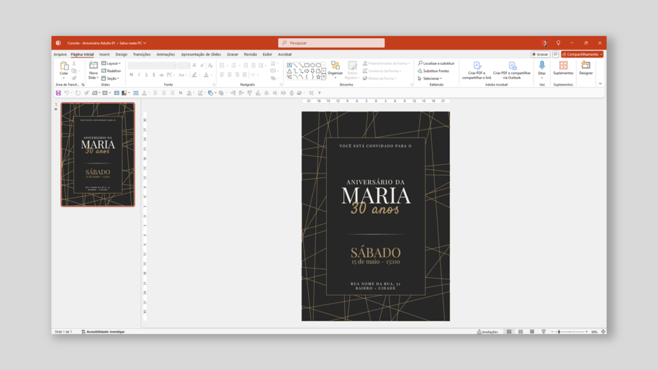The image size is (658, 370).
Task: Open the Designer panel icon
Action: tap(585, 66)
